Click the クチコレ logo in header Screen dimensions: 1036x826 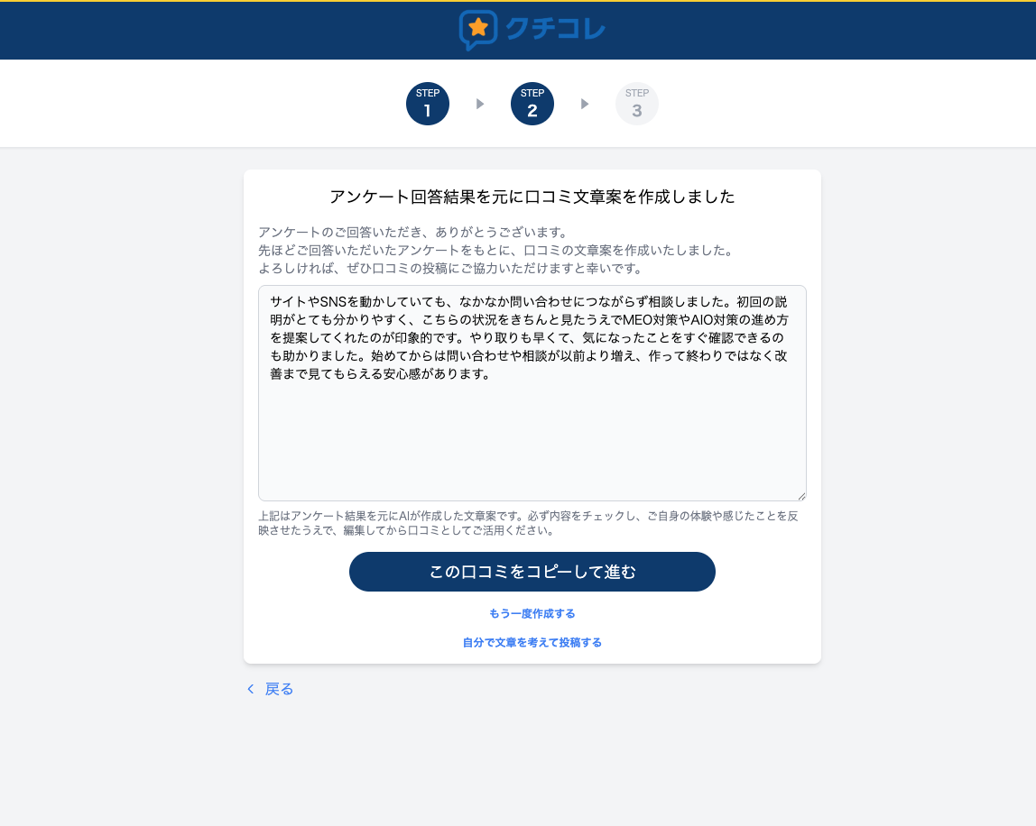pos(532,30)
